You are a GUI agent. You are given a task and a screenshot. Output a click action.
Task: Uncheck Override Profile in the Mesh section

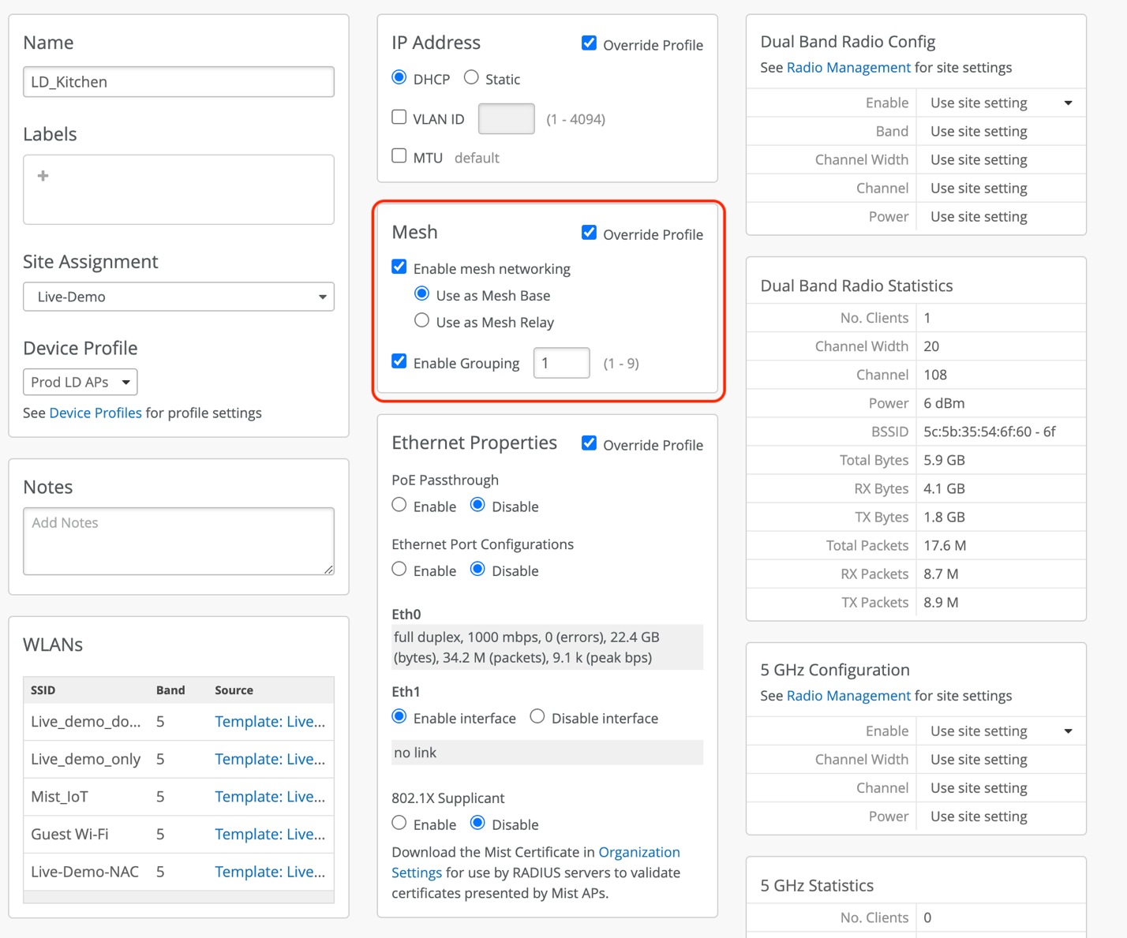(589, 233)
